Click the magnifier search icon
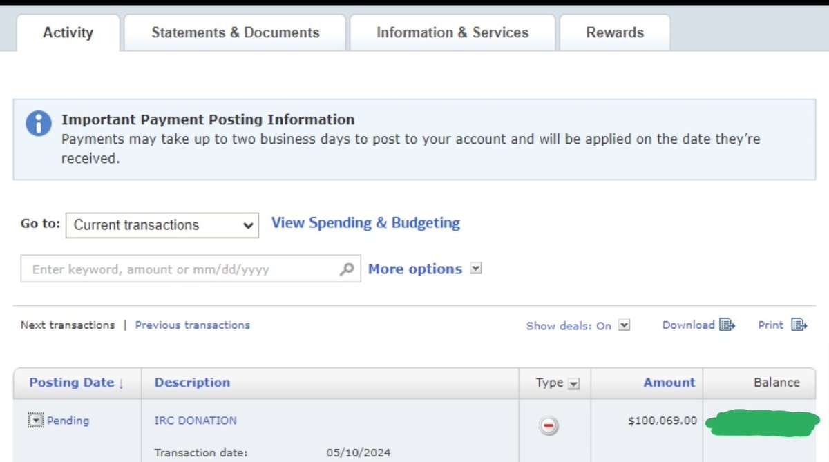 [347, 269]
